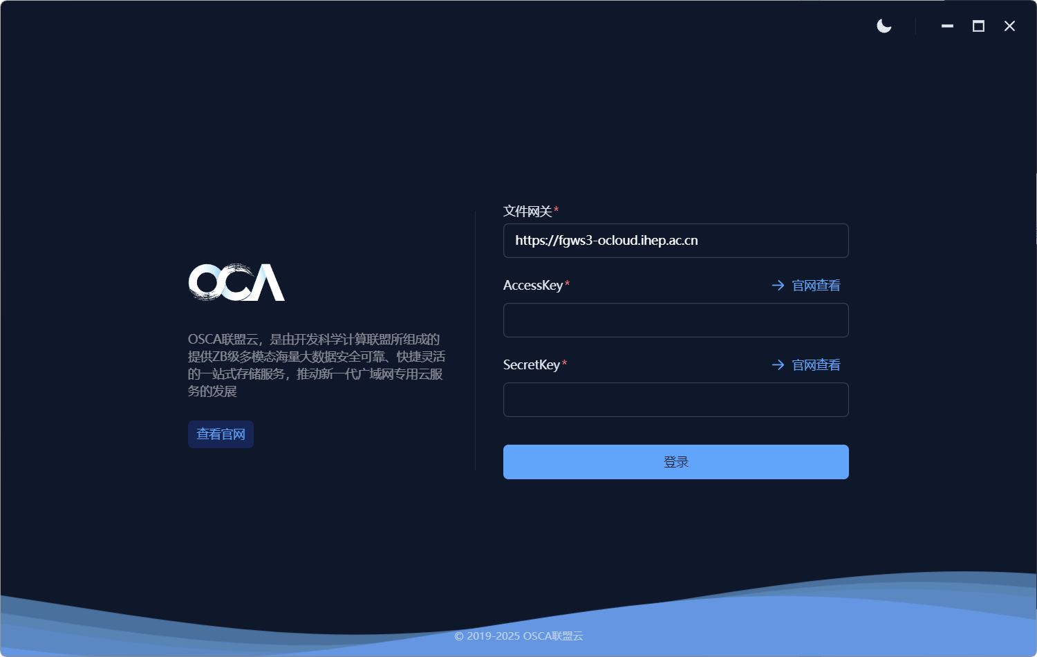1037x657 pixels.
Task: Focus the AccessKey input field
Action: (x=675, y=320)
